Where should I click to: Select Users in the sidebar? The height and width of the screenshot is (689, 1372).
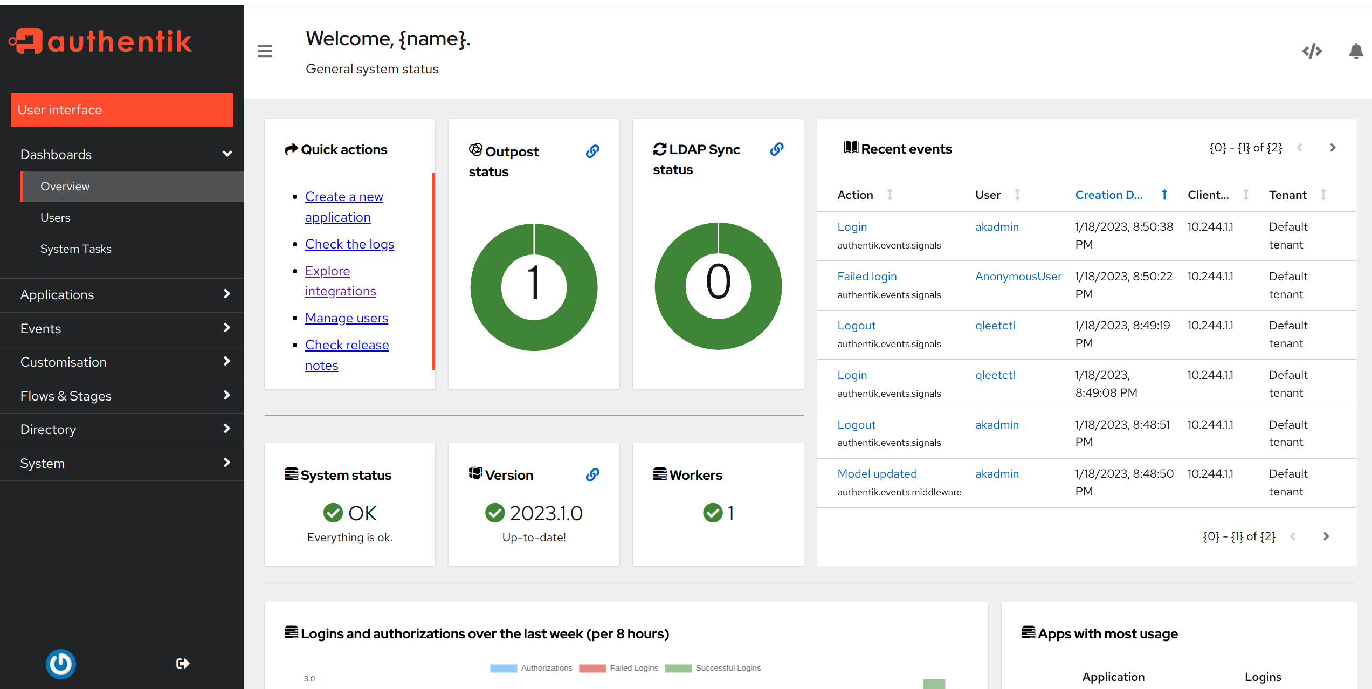(x=55, y=217)
